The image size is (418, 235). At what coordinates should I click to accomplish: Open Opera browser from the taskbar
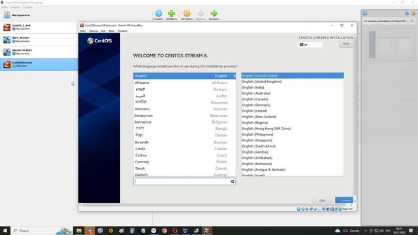175,230
